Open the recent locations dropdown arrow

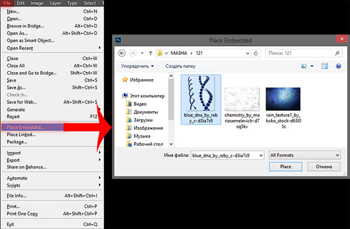pos(142,53)
